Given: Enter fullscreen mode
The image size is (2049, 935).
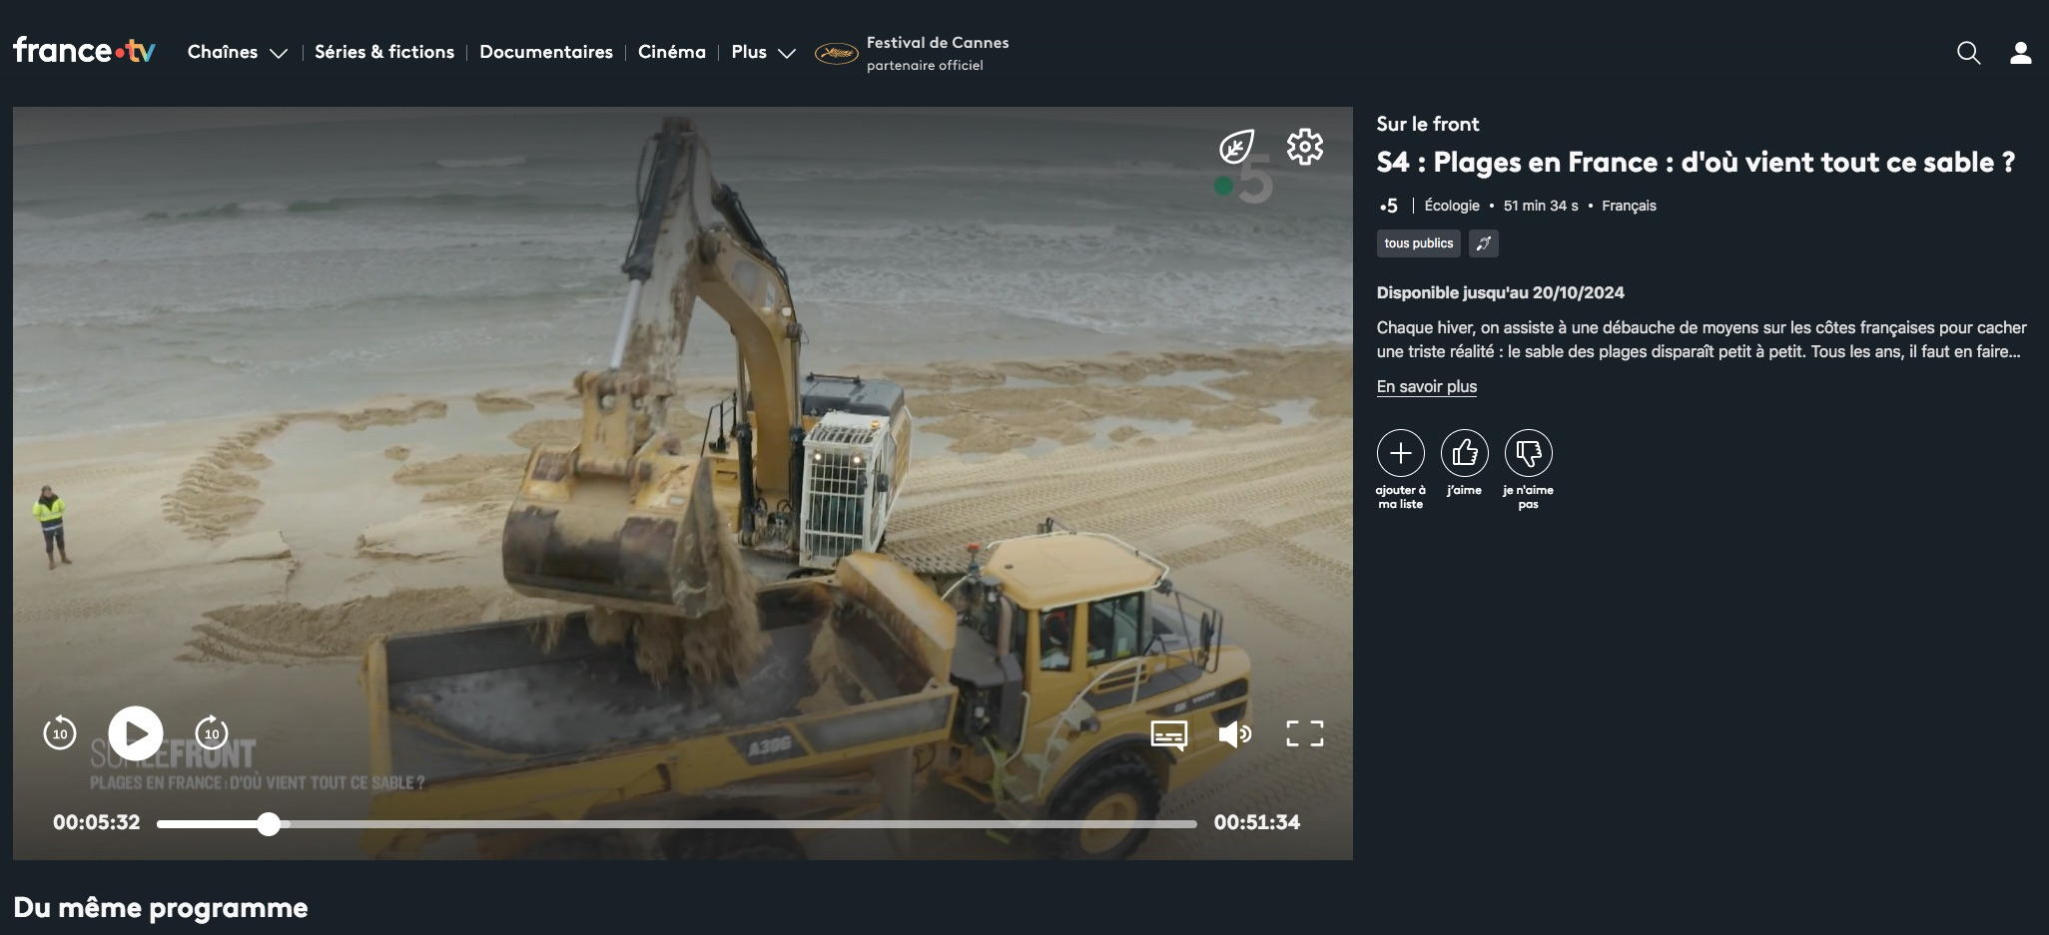Looking at the screenshot, I should coord(1305,733).
